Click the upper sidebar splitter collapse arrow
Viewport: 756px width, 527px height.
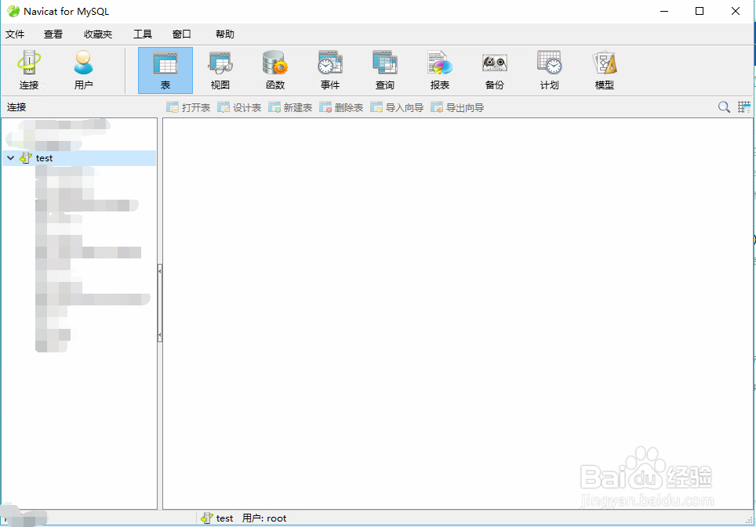tap(159, 271)
